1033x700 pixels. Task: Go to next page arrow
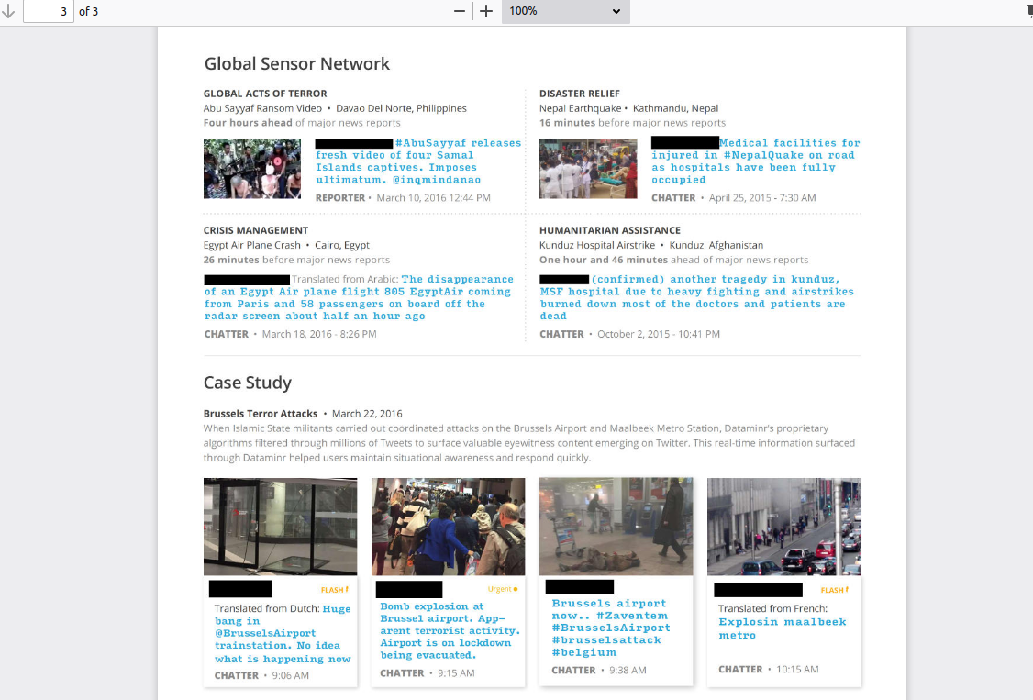tap(8, 11)
